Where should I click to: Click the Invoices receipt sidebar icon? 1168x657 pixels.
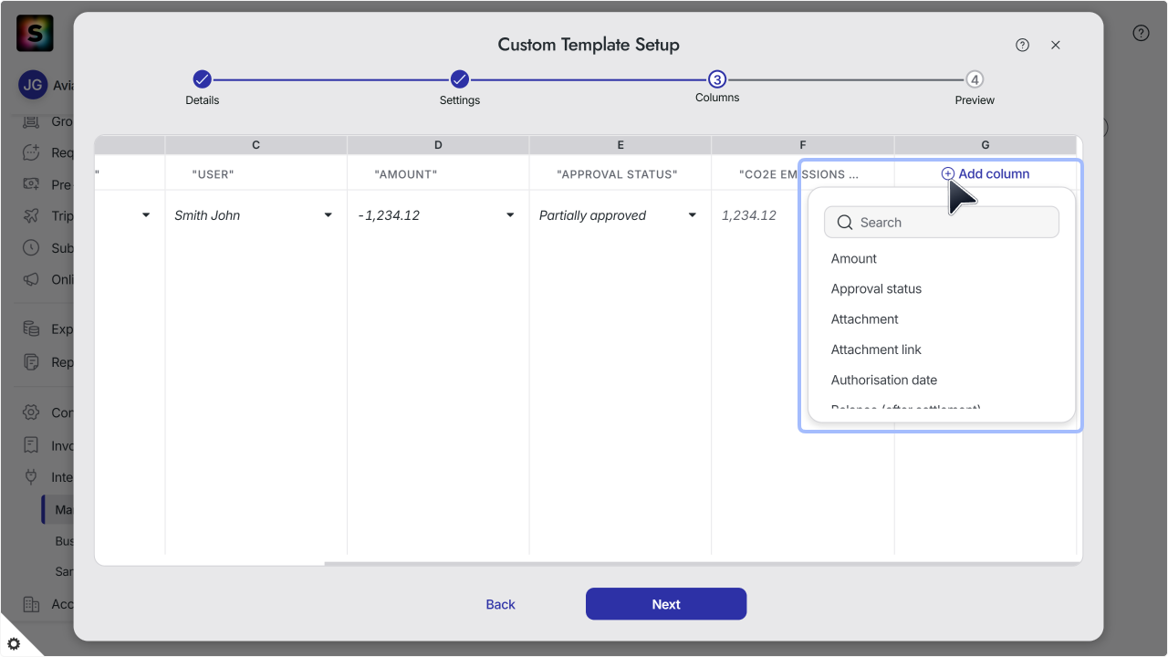[31, 445]
